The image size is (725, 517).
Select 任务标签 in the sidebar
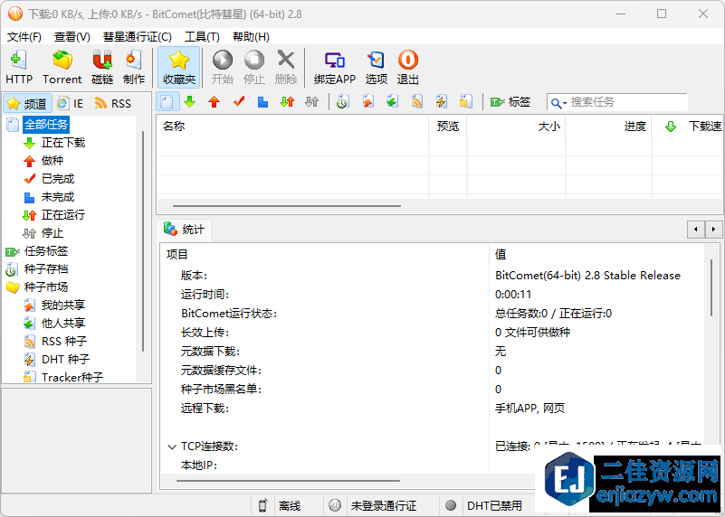(46, 251)
